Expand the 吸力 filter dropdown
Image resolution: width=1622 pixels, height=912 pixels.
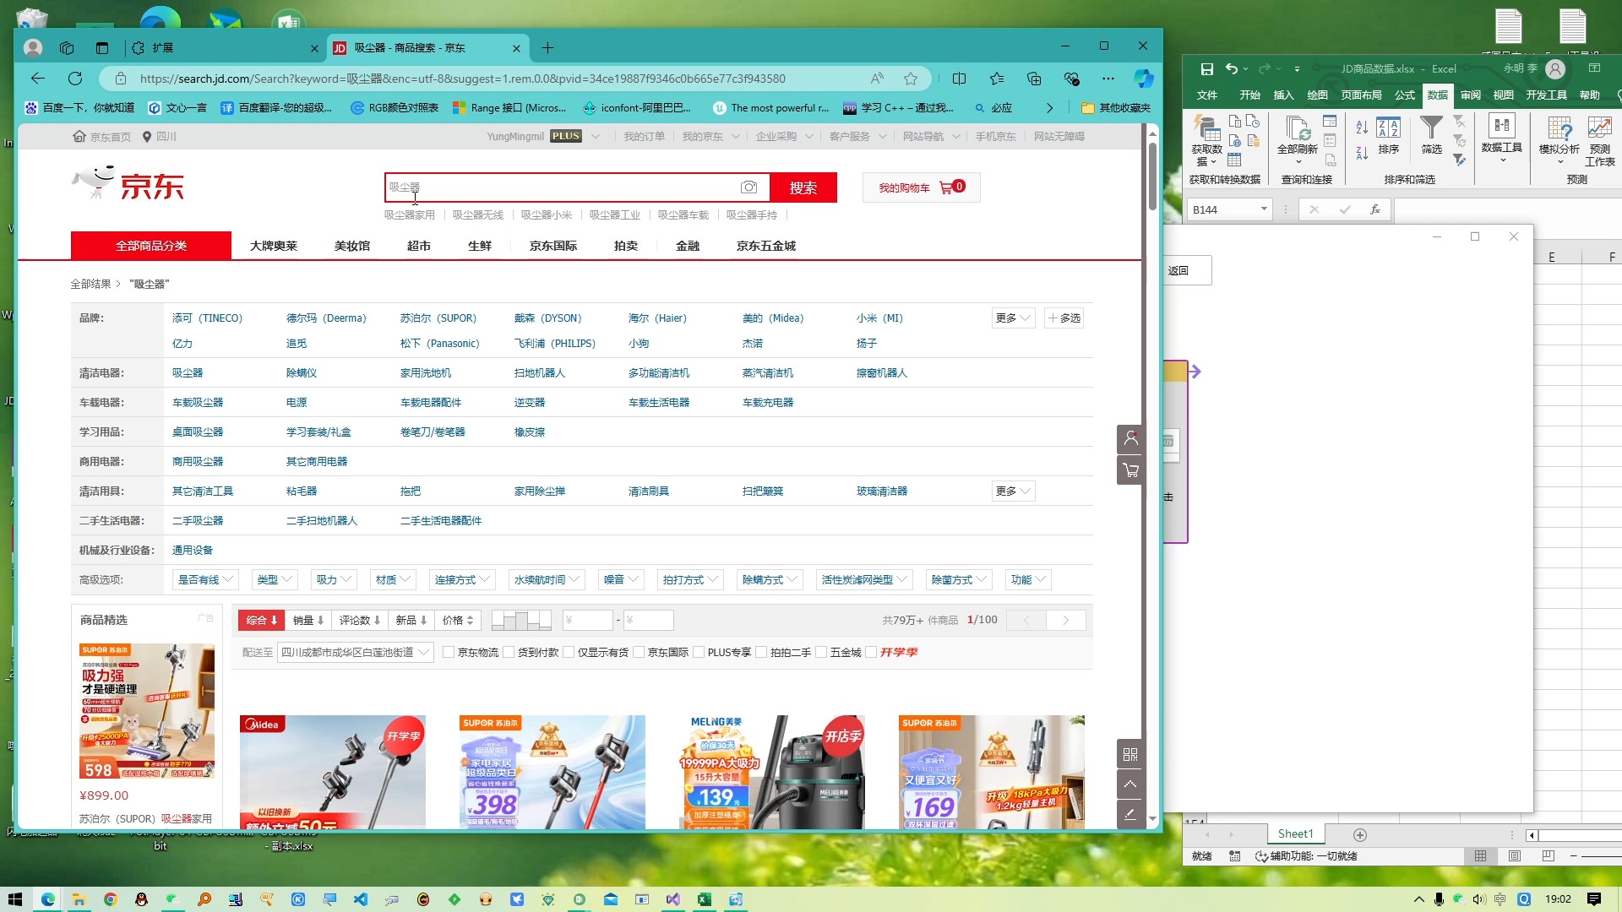coord(334,580)
